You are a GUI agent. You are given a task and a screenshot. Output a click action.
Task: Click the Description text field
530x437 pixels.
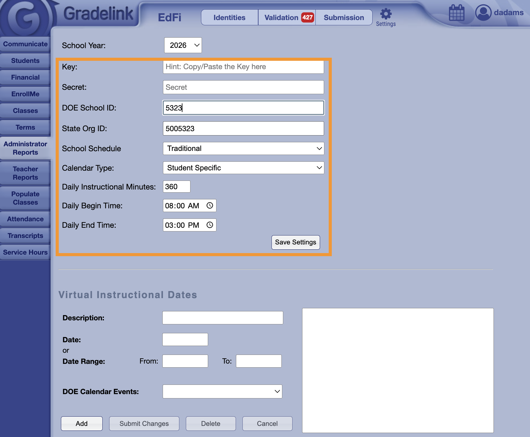[222, 318]
